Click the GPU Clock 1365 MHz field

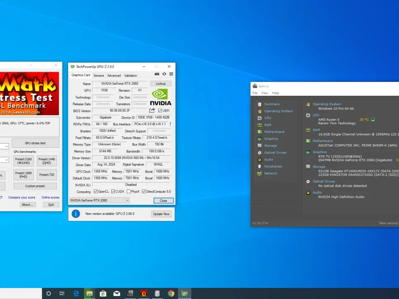click(101, 171)
